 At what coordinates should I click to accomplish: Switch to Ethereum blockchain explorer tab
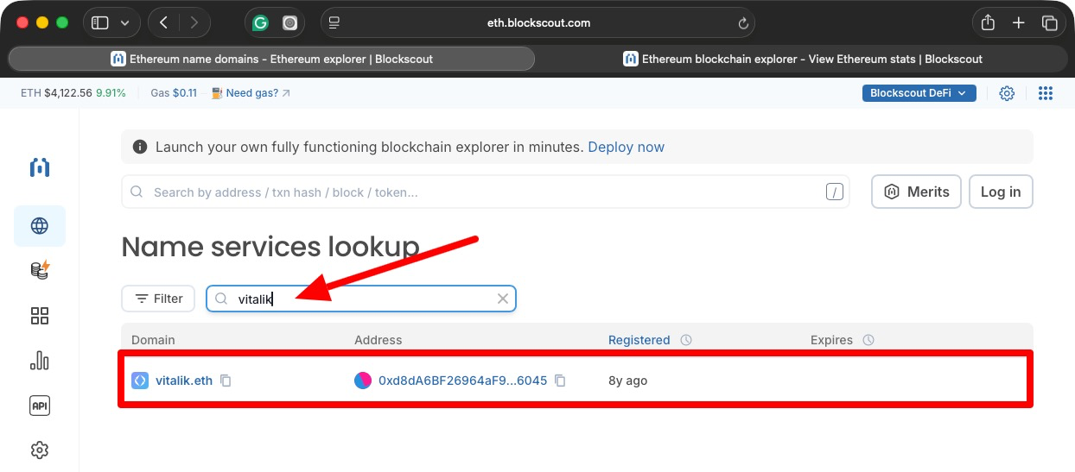(x=803, y=60)
